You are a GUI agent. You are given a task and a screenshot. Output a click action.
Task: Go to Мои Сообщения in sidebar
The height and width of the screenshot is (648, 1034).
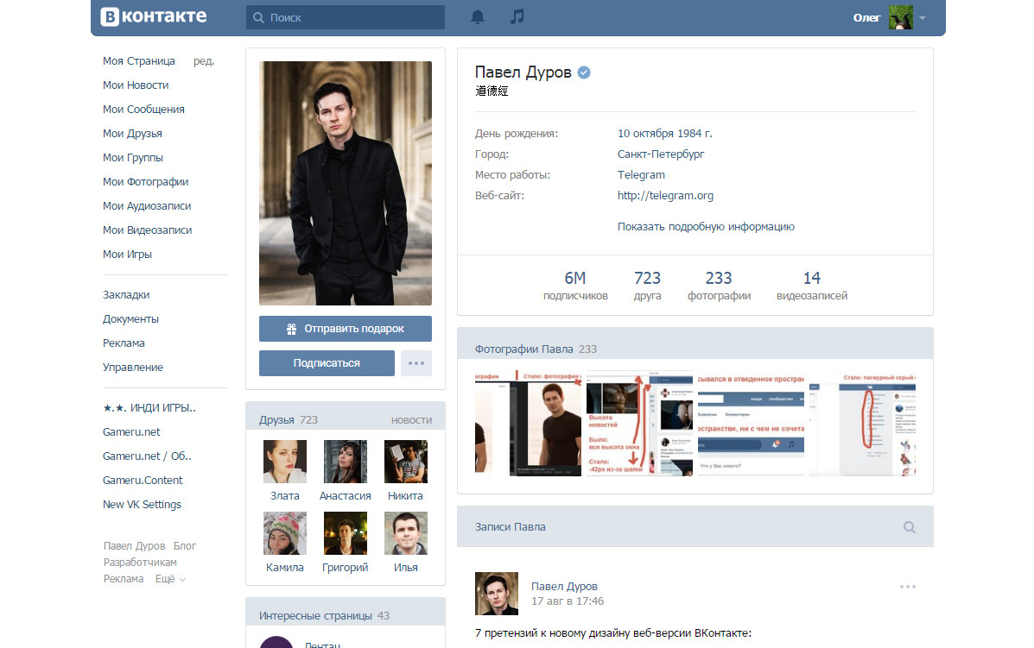coord(143,110)
